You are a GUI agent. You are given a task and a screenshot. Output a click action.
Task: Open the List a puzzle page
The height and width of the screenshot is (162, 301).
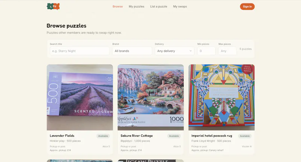tap(159, 6)
